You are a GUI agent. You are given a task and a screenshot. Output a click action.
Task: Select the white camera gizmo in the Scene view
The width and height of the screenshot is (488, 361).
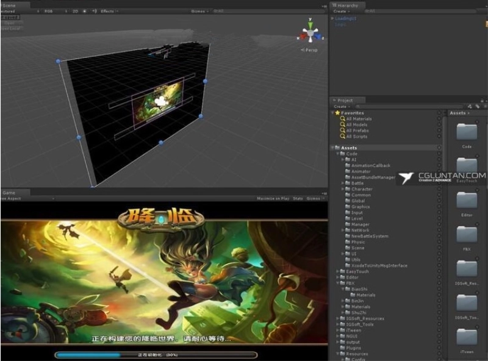(x=160, y=101)
